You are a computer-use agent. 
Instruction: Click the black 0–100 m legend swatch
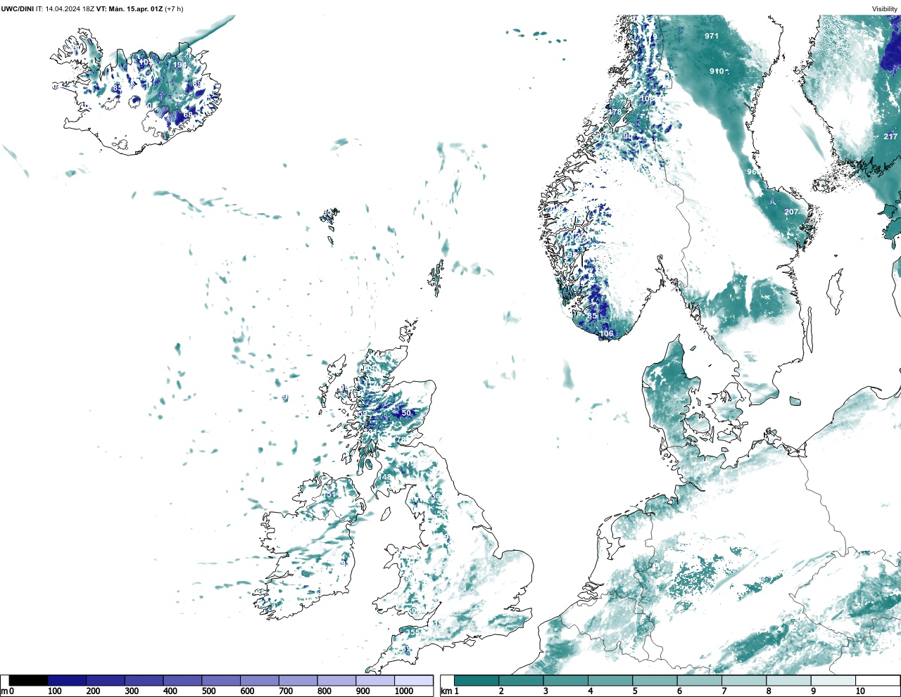[28, 680]
